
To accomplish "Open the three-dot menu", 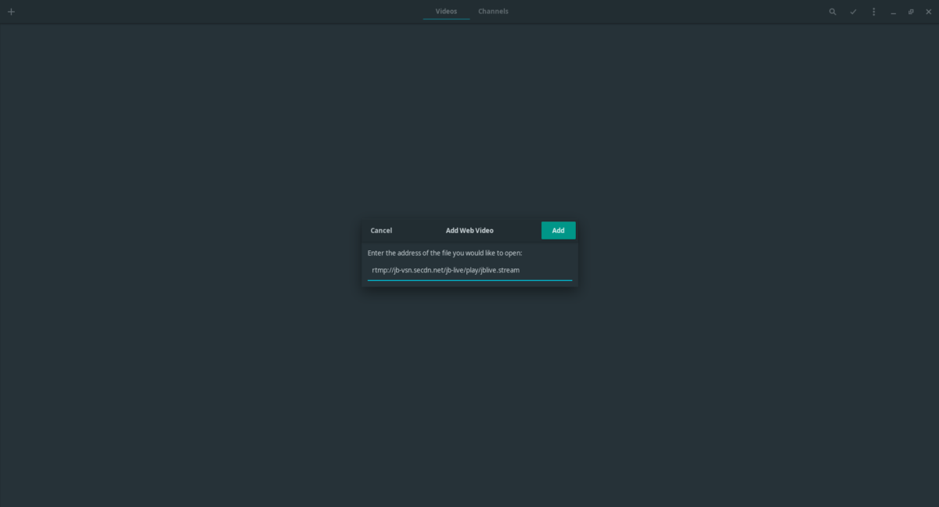I will coord(874,12).
